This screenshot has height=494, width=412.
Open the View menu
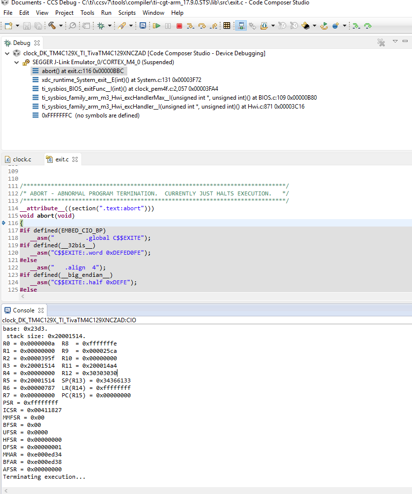tap(42, 13)
